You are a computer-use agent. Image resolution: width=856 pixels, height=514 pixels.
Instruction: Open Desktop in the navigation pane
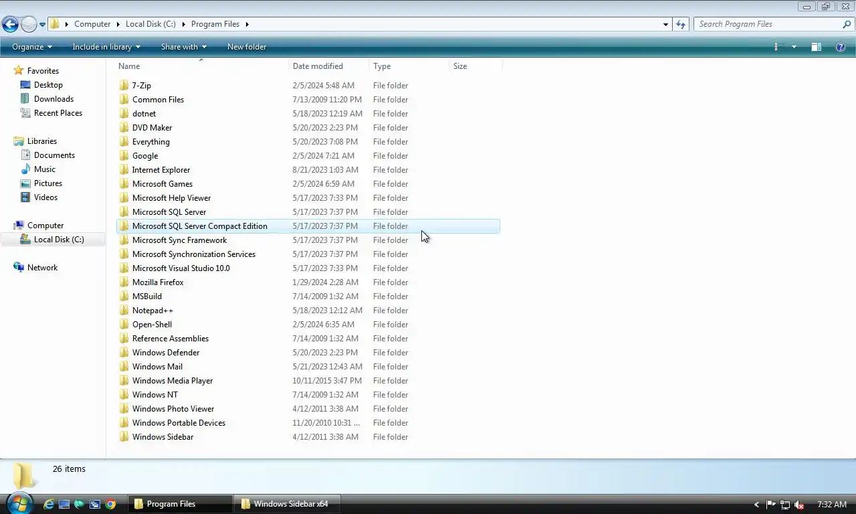click(48, 85)
